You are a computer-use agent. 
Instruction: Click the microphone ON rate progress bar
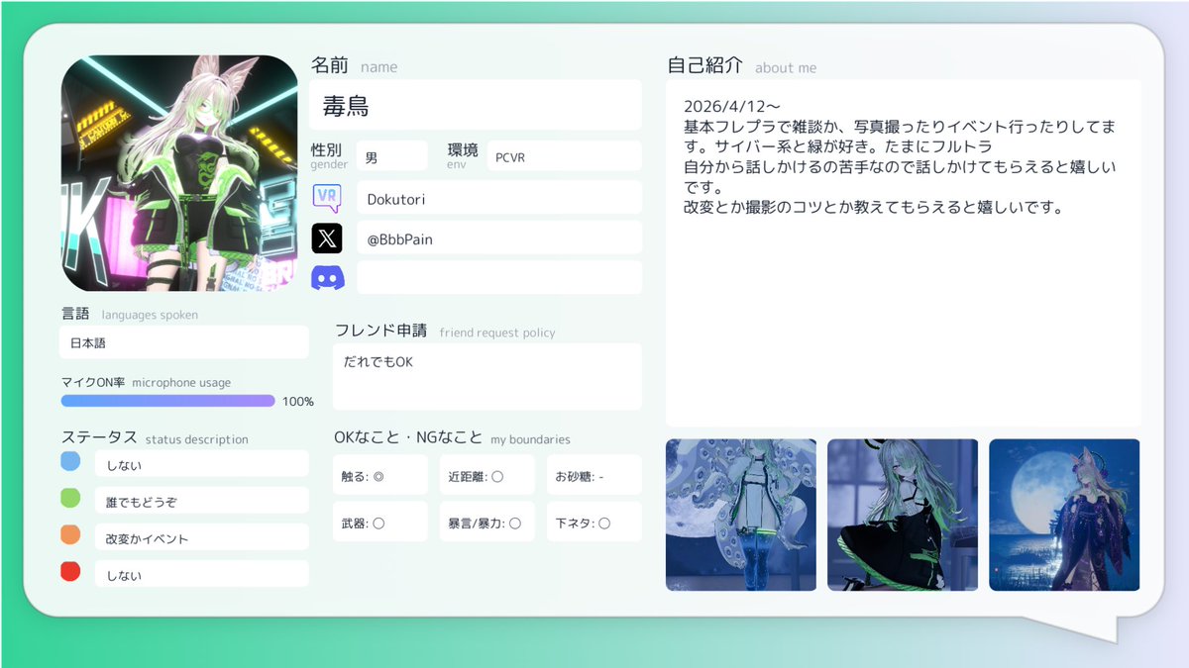pyautogui.click(x=168, y=401)
